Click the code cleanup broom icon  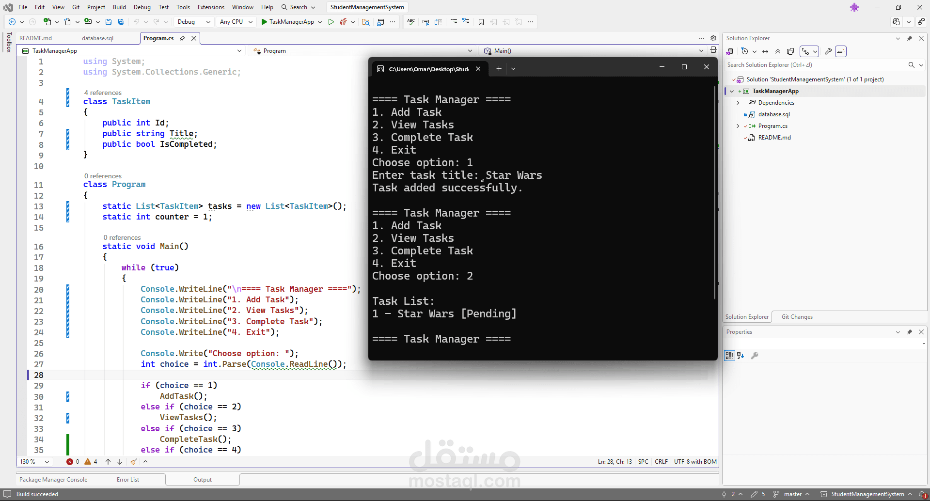(x=134, y=462)
